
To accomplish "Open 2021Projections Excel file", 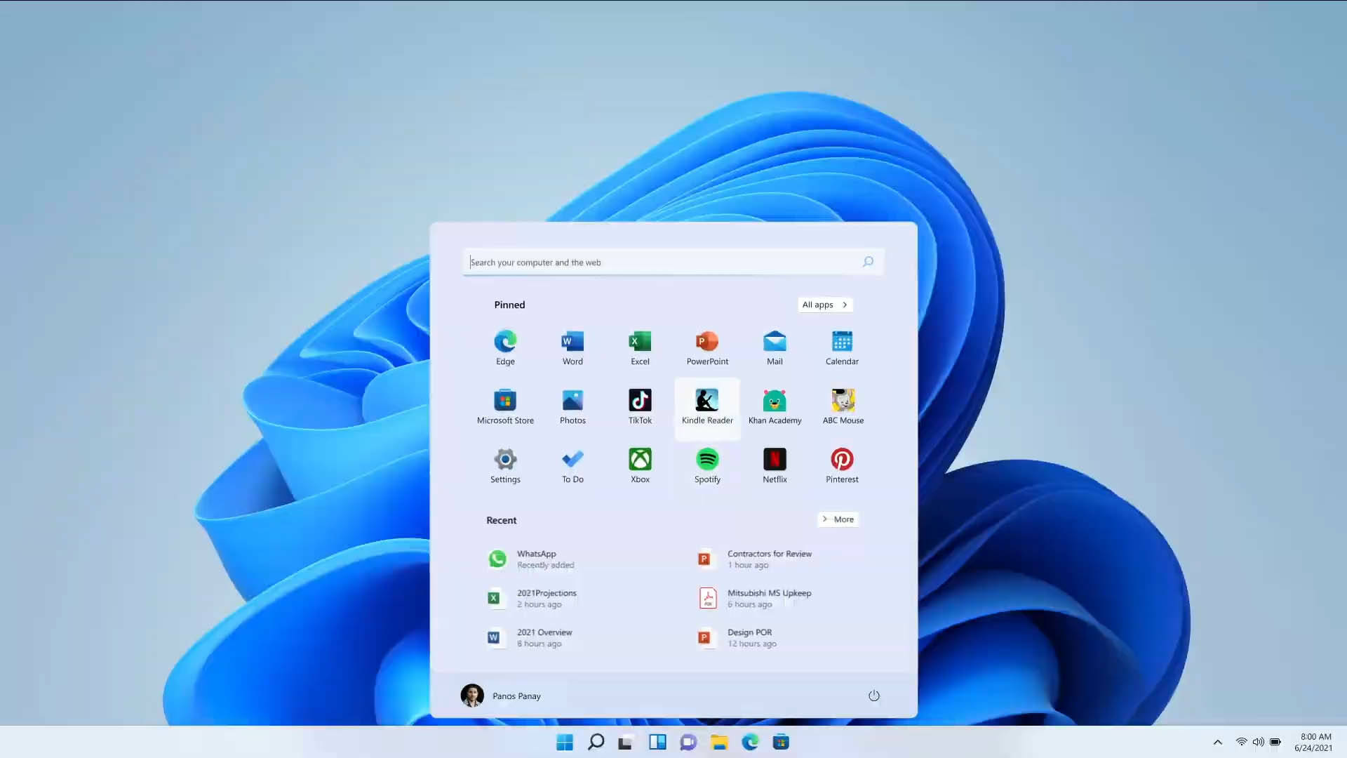I will [x=546, y=597].
